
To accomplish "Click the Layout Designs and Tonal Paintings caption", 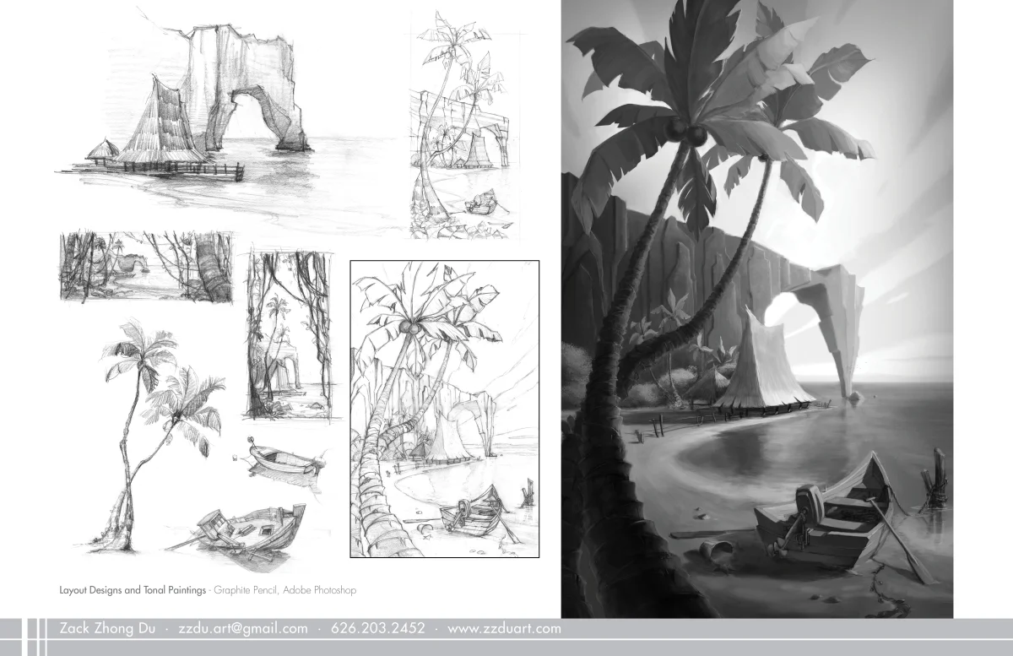I will pos(133,590).
